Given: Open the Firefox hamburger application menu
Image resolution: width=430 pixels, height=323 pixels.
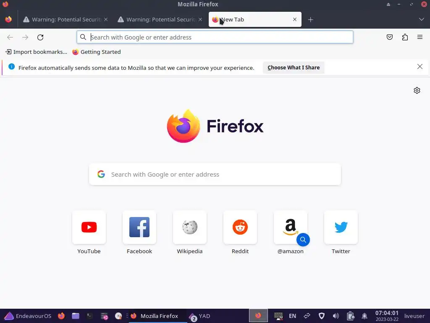Looking at the screenshot, I should point(420,37).
